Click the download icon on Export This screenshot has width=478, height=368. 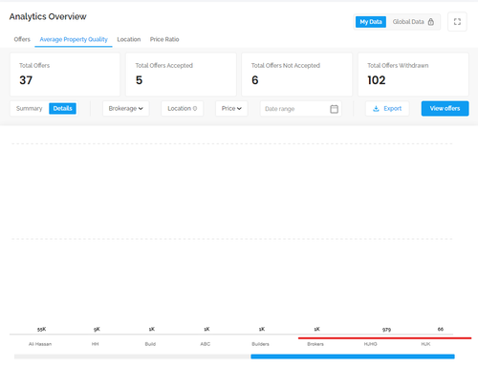[376, 109]
